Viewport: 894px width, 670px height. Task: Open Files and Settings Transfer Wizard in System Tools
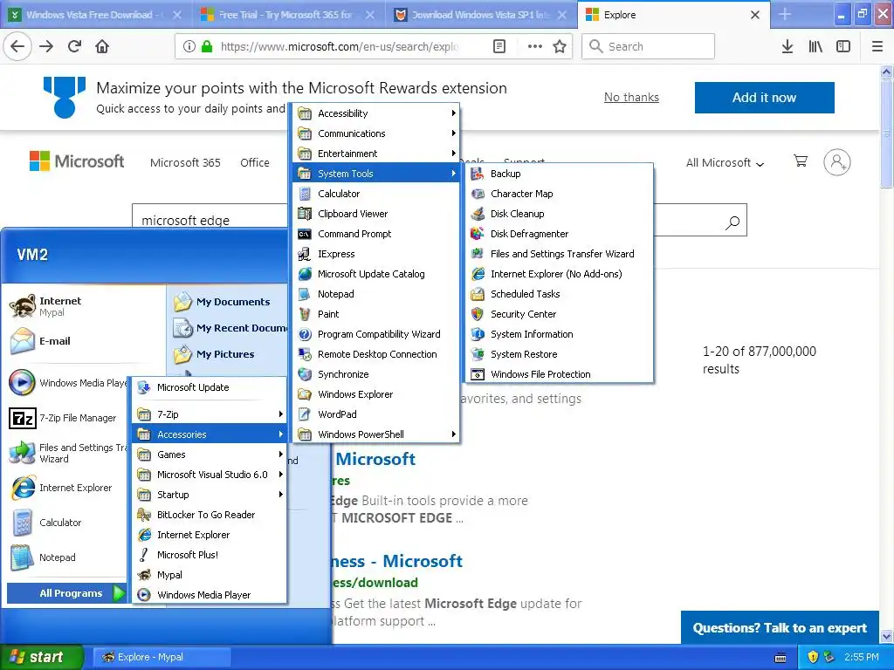click(560, 254)
